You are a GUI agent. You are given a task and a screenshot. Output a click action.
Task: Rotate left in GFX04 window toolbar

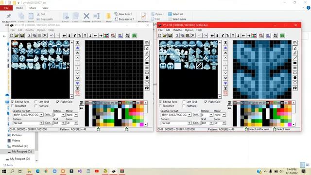click(x=223, y=35)
